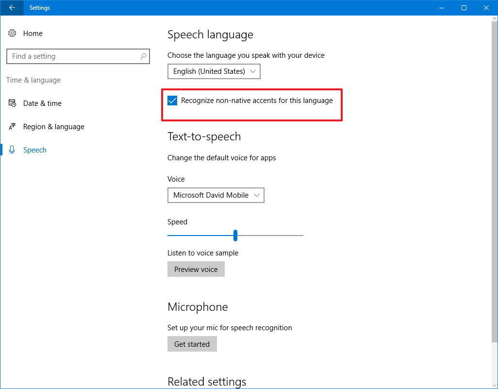
Task: Click the Region & language icon
Action: point(12,126)
